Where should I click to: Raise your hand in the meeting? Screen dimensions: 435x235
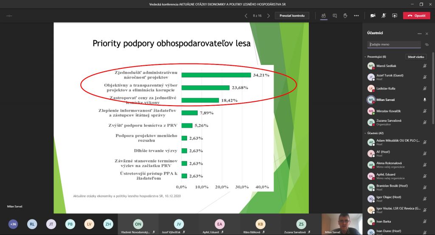click(x=345, y=16)
